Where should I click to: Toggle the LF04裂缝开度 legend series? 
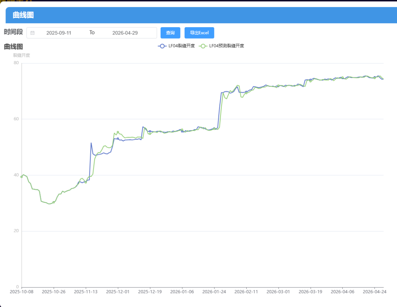pos(176,46)
